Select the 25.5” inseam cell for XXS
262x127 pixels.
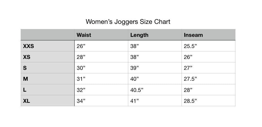[x=190, y=46]
